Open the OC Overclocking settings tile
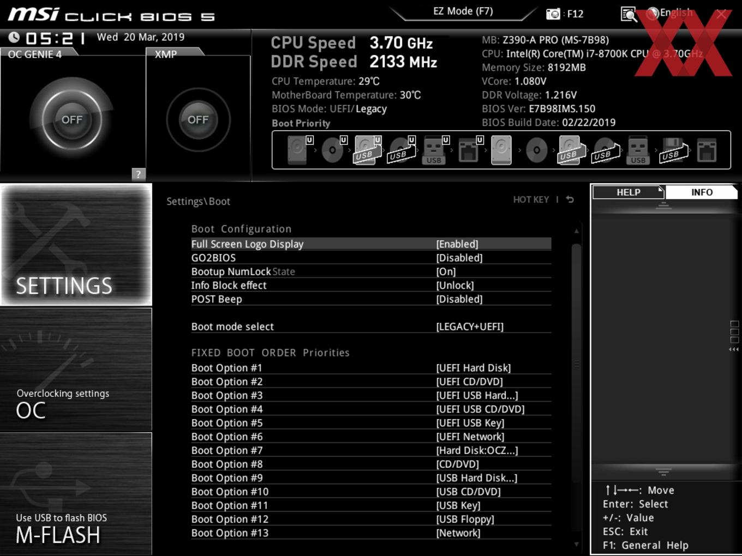742x556 pixels. pyautogui.click(x=76, y=370)
